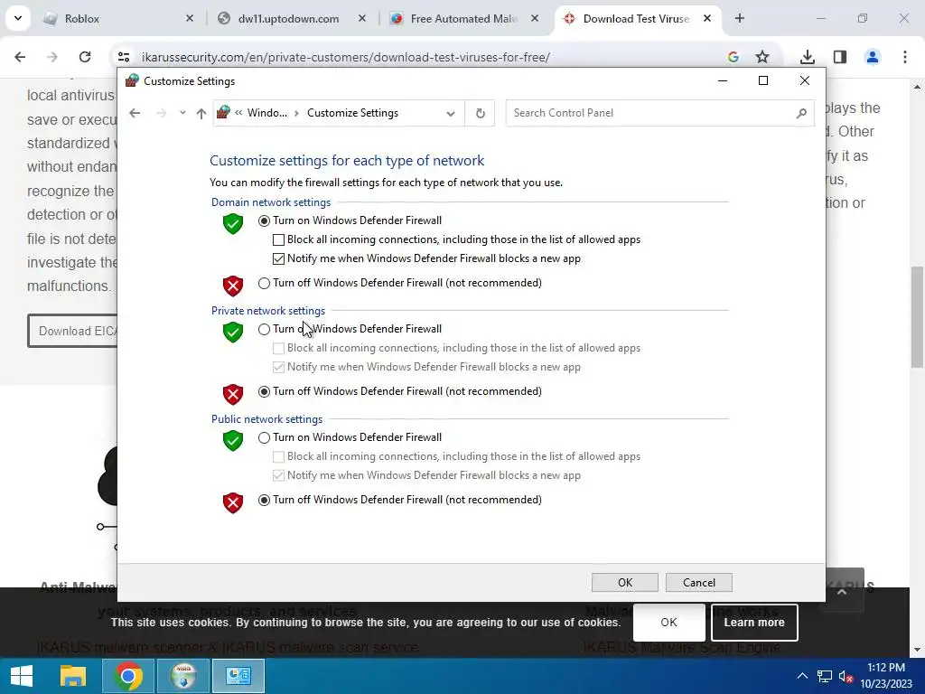The image size is (925, 694).
Task: Select Windo... breadcrumb in address bar
Action: click(x=267, y=113)
